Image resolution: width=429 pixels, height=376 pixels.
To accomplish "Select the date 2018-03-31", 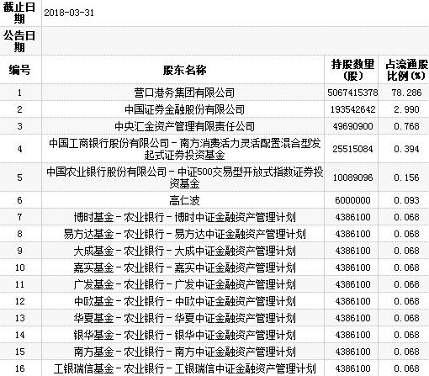I will tap(69, 13).
